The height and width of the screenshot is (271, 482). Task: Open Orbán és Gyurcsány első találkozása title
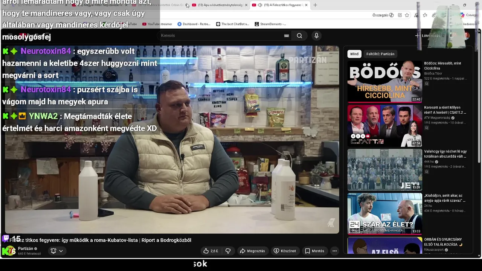pyautogui.click(x=443, y=242)
